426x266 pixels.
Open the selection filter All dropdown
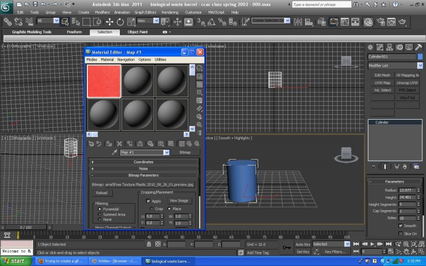point(56,21)
